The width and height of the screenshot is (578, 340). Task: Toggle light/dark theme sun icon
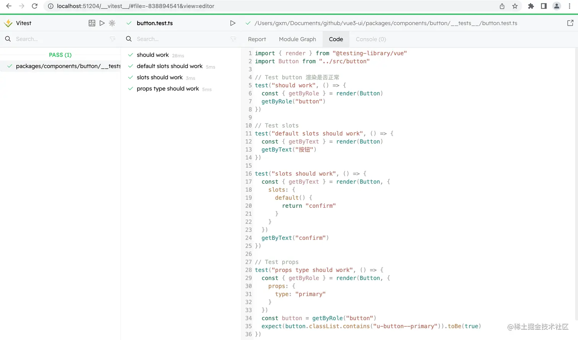point(112,23)
